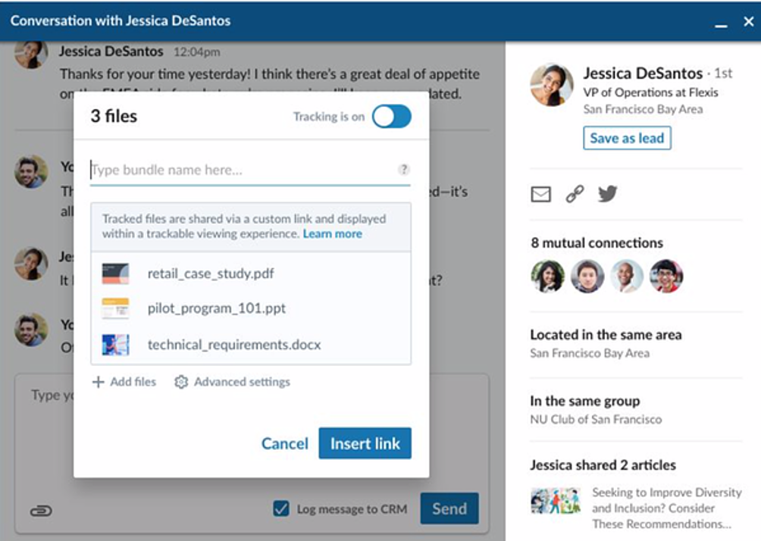761x541 pixels.
Task: Send the message
Action: coord(449,508)
